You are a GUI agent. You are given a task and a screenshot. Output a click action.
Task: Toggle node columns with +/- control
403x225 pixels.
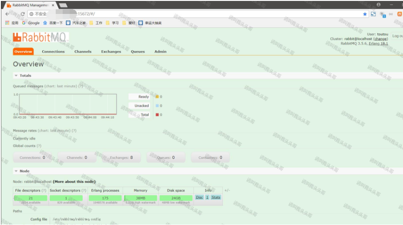227,190
